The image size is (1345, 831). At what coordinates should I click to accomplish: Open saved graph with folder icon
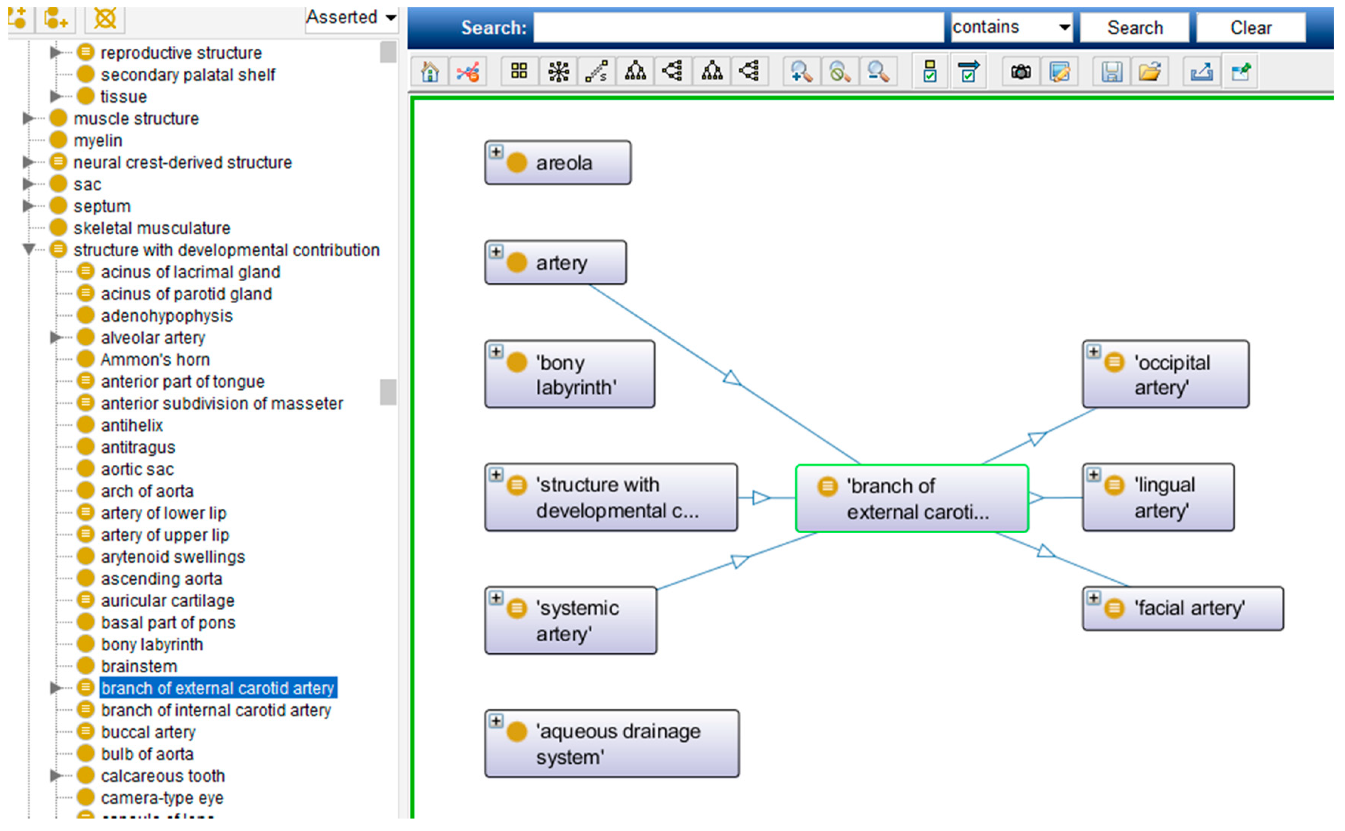(x=1149, y=72)
